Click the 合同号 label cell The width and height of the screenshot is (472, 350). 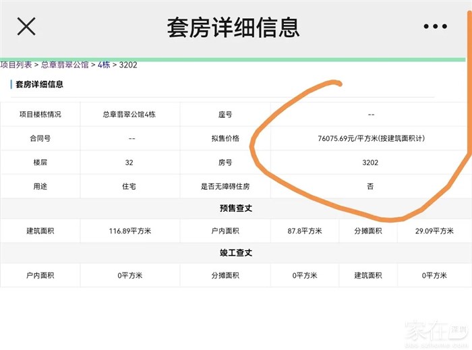(x=40, y=138)
